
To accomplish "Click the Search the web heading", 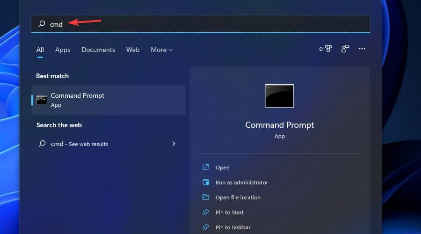I will 59,125.
